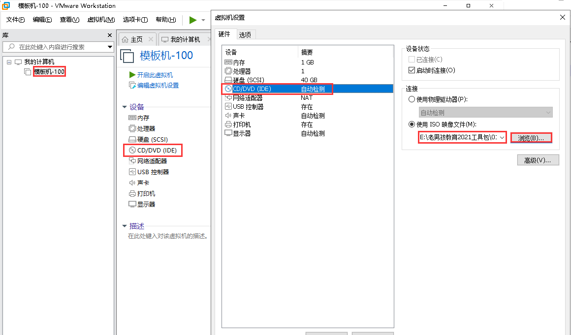The width and height of the screenshot is (571, 335).
Task: Click 1 GB memory summary value
Action: tap(307, 62)
